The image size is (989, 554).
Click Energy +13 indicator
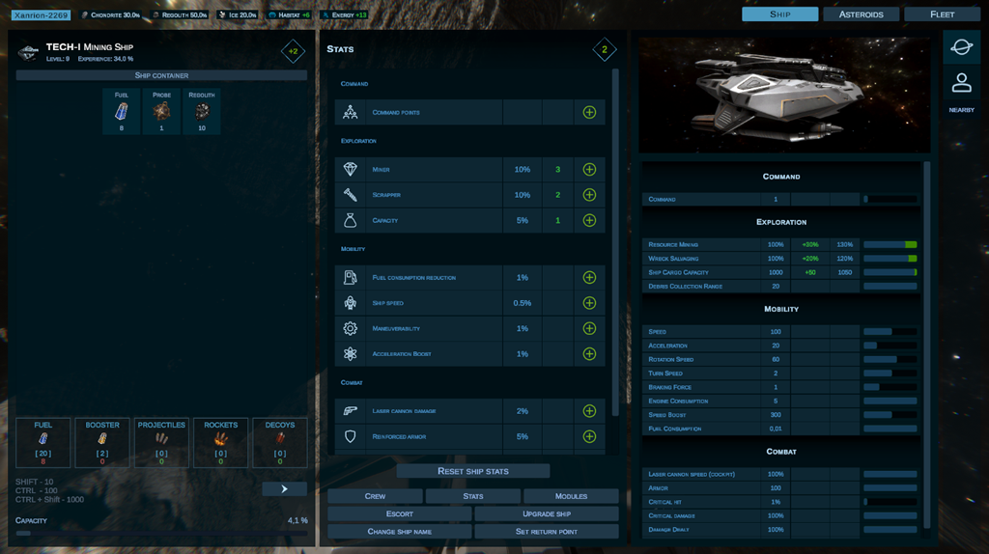pos(345,15)
